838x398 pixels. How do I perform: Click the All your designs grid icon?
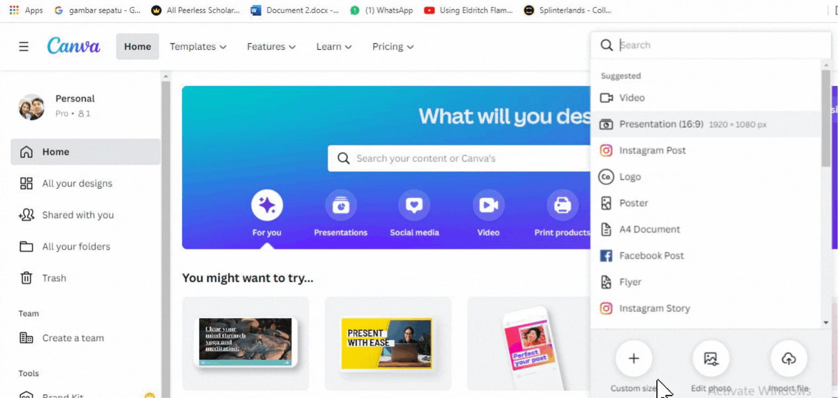click(x=26, y=183)
